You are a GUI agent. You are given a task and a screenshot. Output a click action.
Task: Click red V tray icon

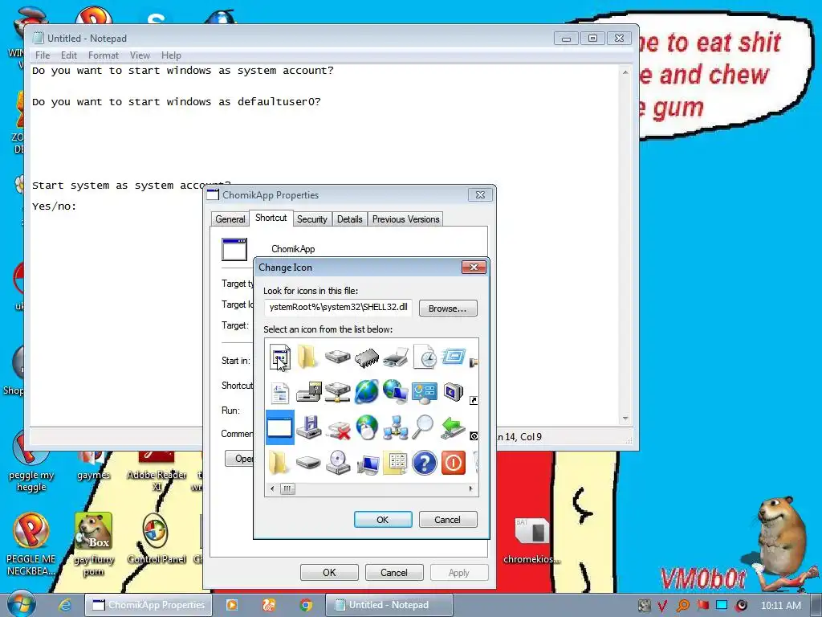tap(662, 606)
